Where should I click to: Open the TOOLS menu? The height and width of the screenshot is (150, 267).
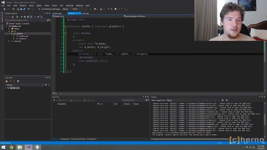54,5
